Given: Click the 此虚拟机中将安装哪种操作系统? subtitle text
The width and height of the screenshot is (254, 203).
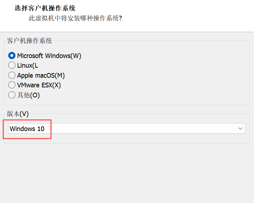Looking at the screenshot, I should click(75, 18).
